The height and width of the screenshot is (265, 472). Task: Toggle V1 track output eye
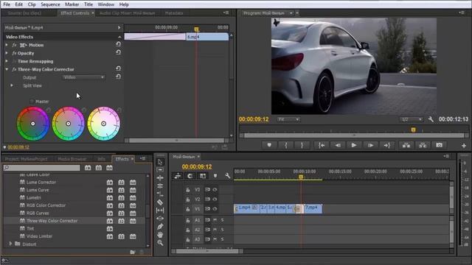click(x=215, y=209)
